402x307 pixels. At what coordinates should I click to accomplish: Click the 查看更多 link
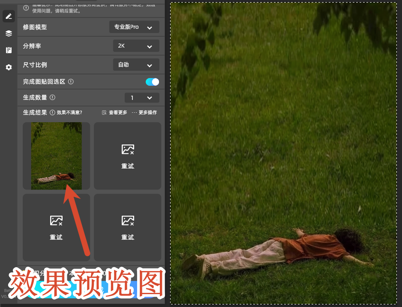click(x=114, y=113)
